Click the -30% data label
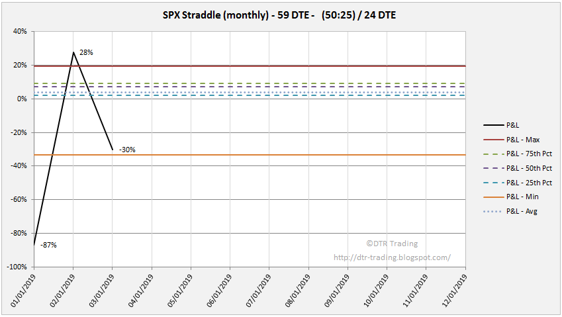 [127, 150]
